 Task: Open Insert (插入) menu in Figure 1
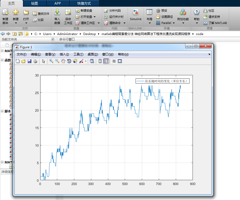tap(64, 54)
